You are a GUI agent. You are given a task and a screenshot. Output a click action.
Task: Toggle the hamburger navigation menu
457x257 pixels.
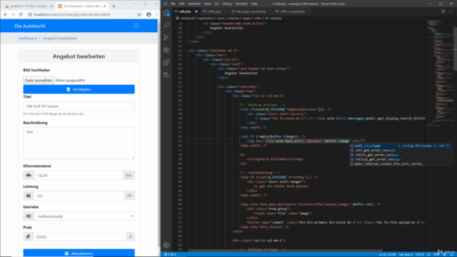click(x=136, y=26)
